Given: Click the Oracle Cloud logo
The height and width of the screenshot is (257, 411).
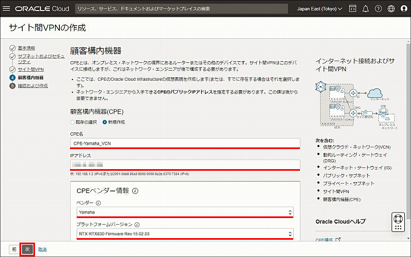Looking at the screenshot, I should [42, 9].
